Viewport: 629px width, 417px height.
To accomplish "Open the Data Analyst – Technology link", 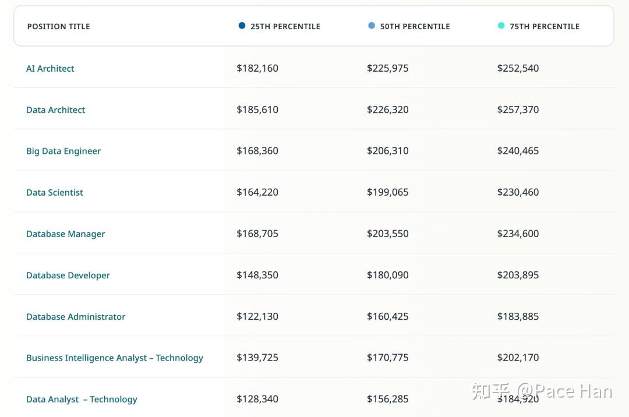I will pos(82,400).
